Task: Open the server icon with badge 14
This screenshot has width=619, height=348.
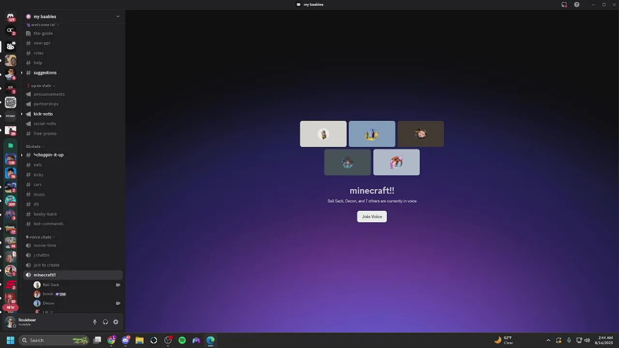Action: [11, 242]
